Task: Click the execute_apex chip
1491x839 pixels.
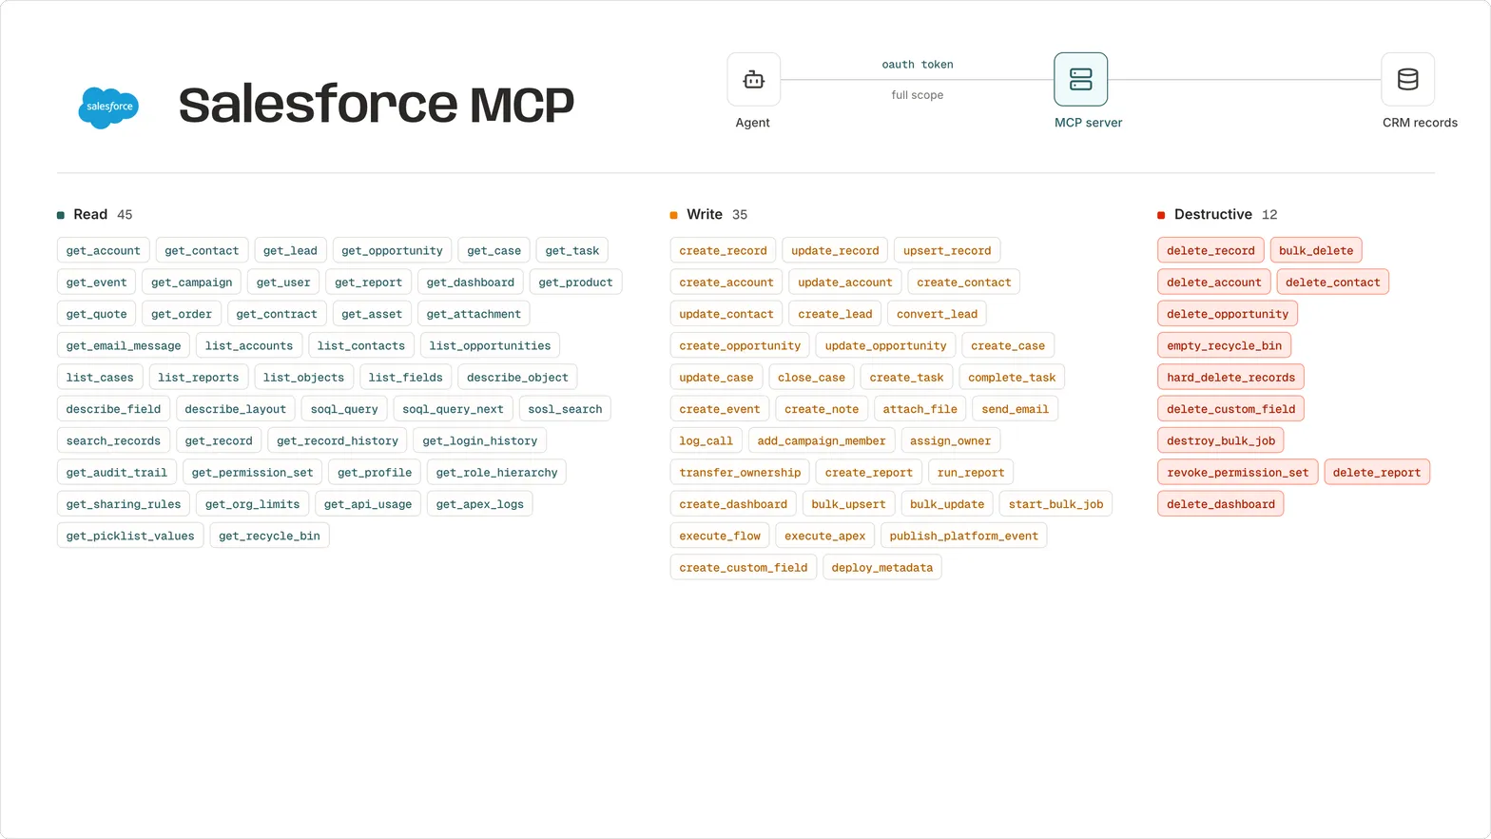Action: click(824, 536)
